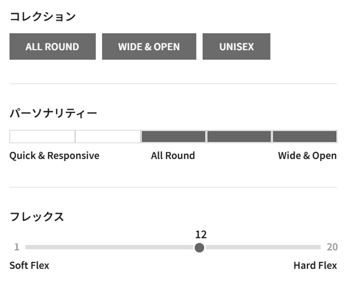Image resolution: width=346 pixels, height=291 pixels.
Task: Choose the UNISEX collection button
Action: coord(236,47)
